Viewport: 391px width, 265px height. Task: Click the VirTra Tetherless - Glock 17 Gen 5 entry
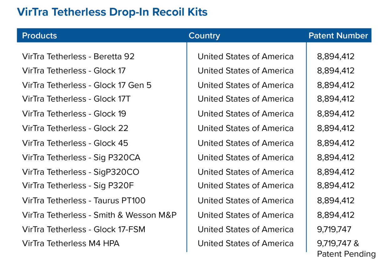pos(87,85)
